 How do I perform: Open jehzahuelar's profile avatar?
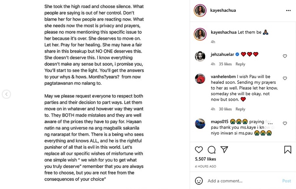coord(200,56)
